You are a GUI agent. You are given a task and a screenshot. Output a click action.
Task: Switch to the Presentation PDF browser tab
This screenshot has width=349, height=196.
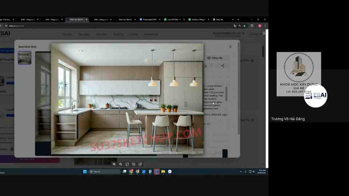(149, 20)
